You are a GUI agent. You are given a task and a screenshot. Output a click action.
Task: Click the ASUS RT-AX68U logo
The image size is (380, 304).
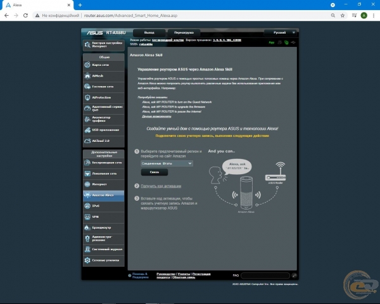pos(106,33)
